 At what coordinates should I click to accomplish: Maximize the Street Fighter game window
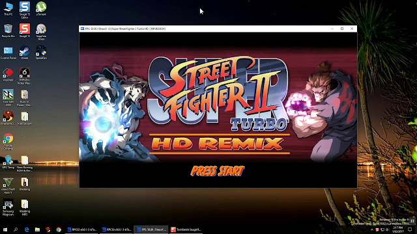click(342, 29)
